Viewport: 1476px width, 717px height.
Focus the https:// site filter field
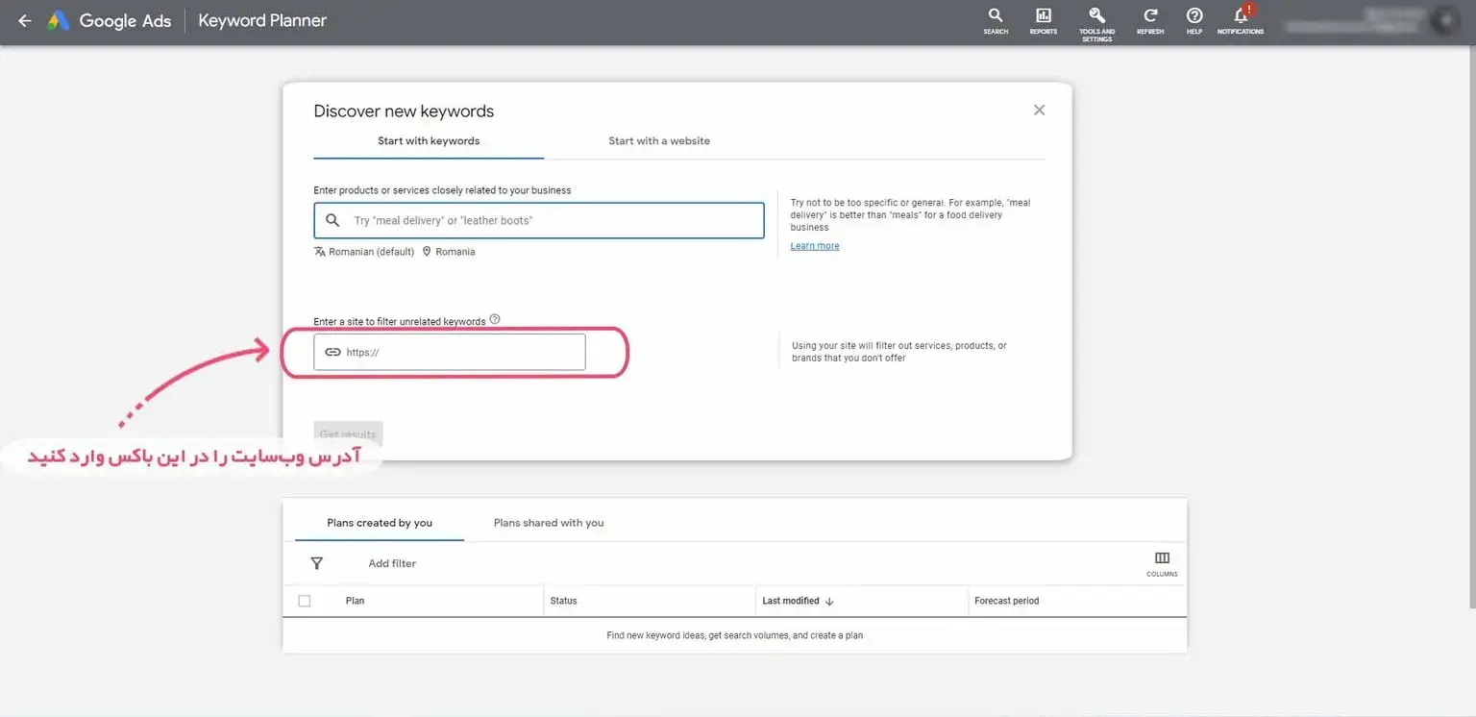450,352
